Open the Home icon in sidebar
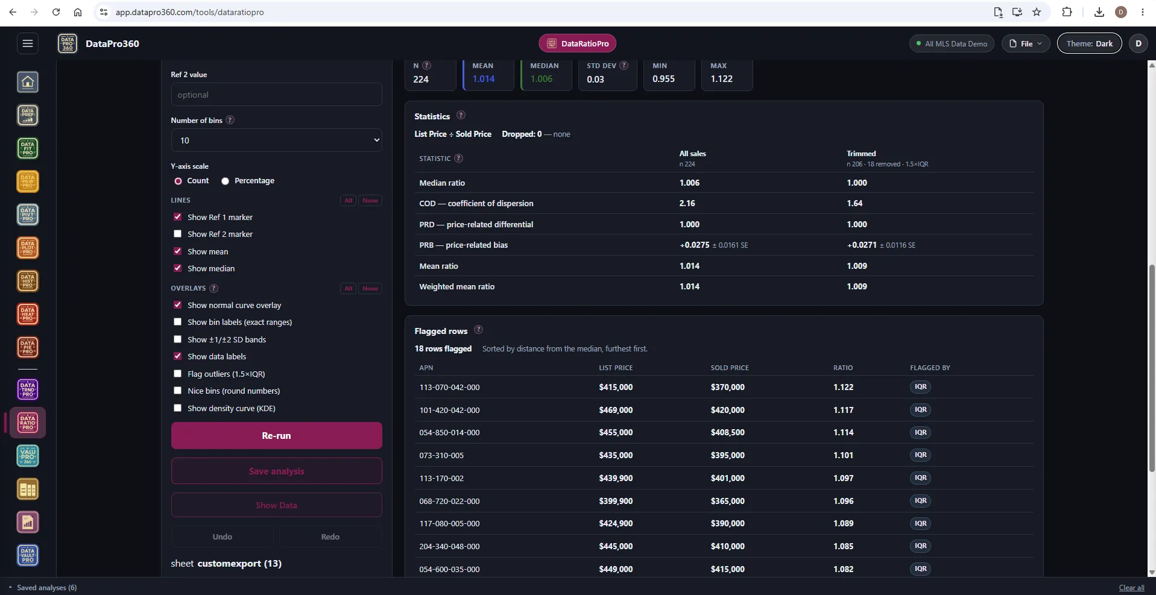Image resolution: width=1156 pixels, height=595 pixels. pyautogui.click(x=28, y=82)
